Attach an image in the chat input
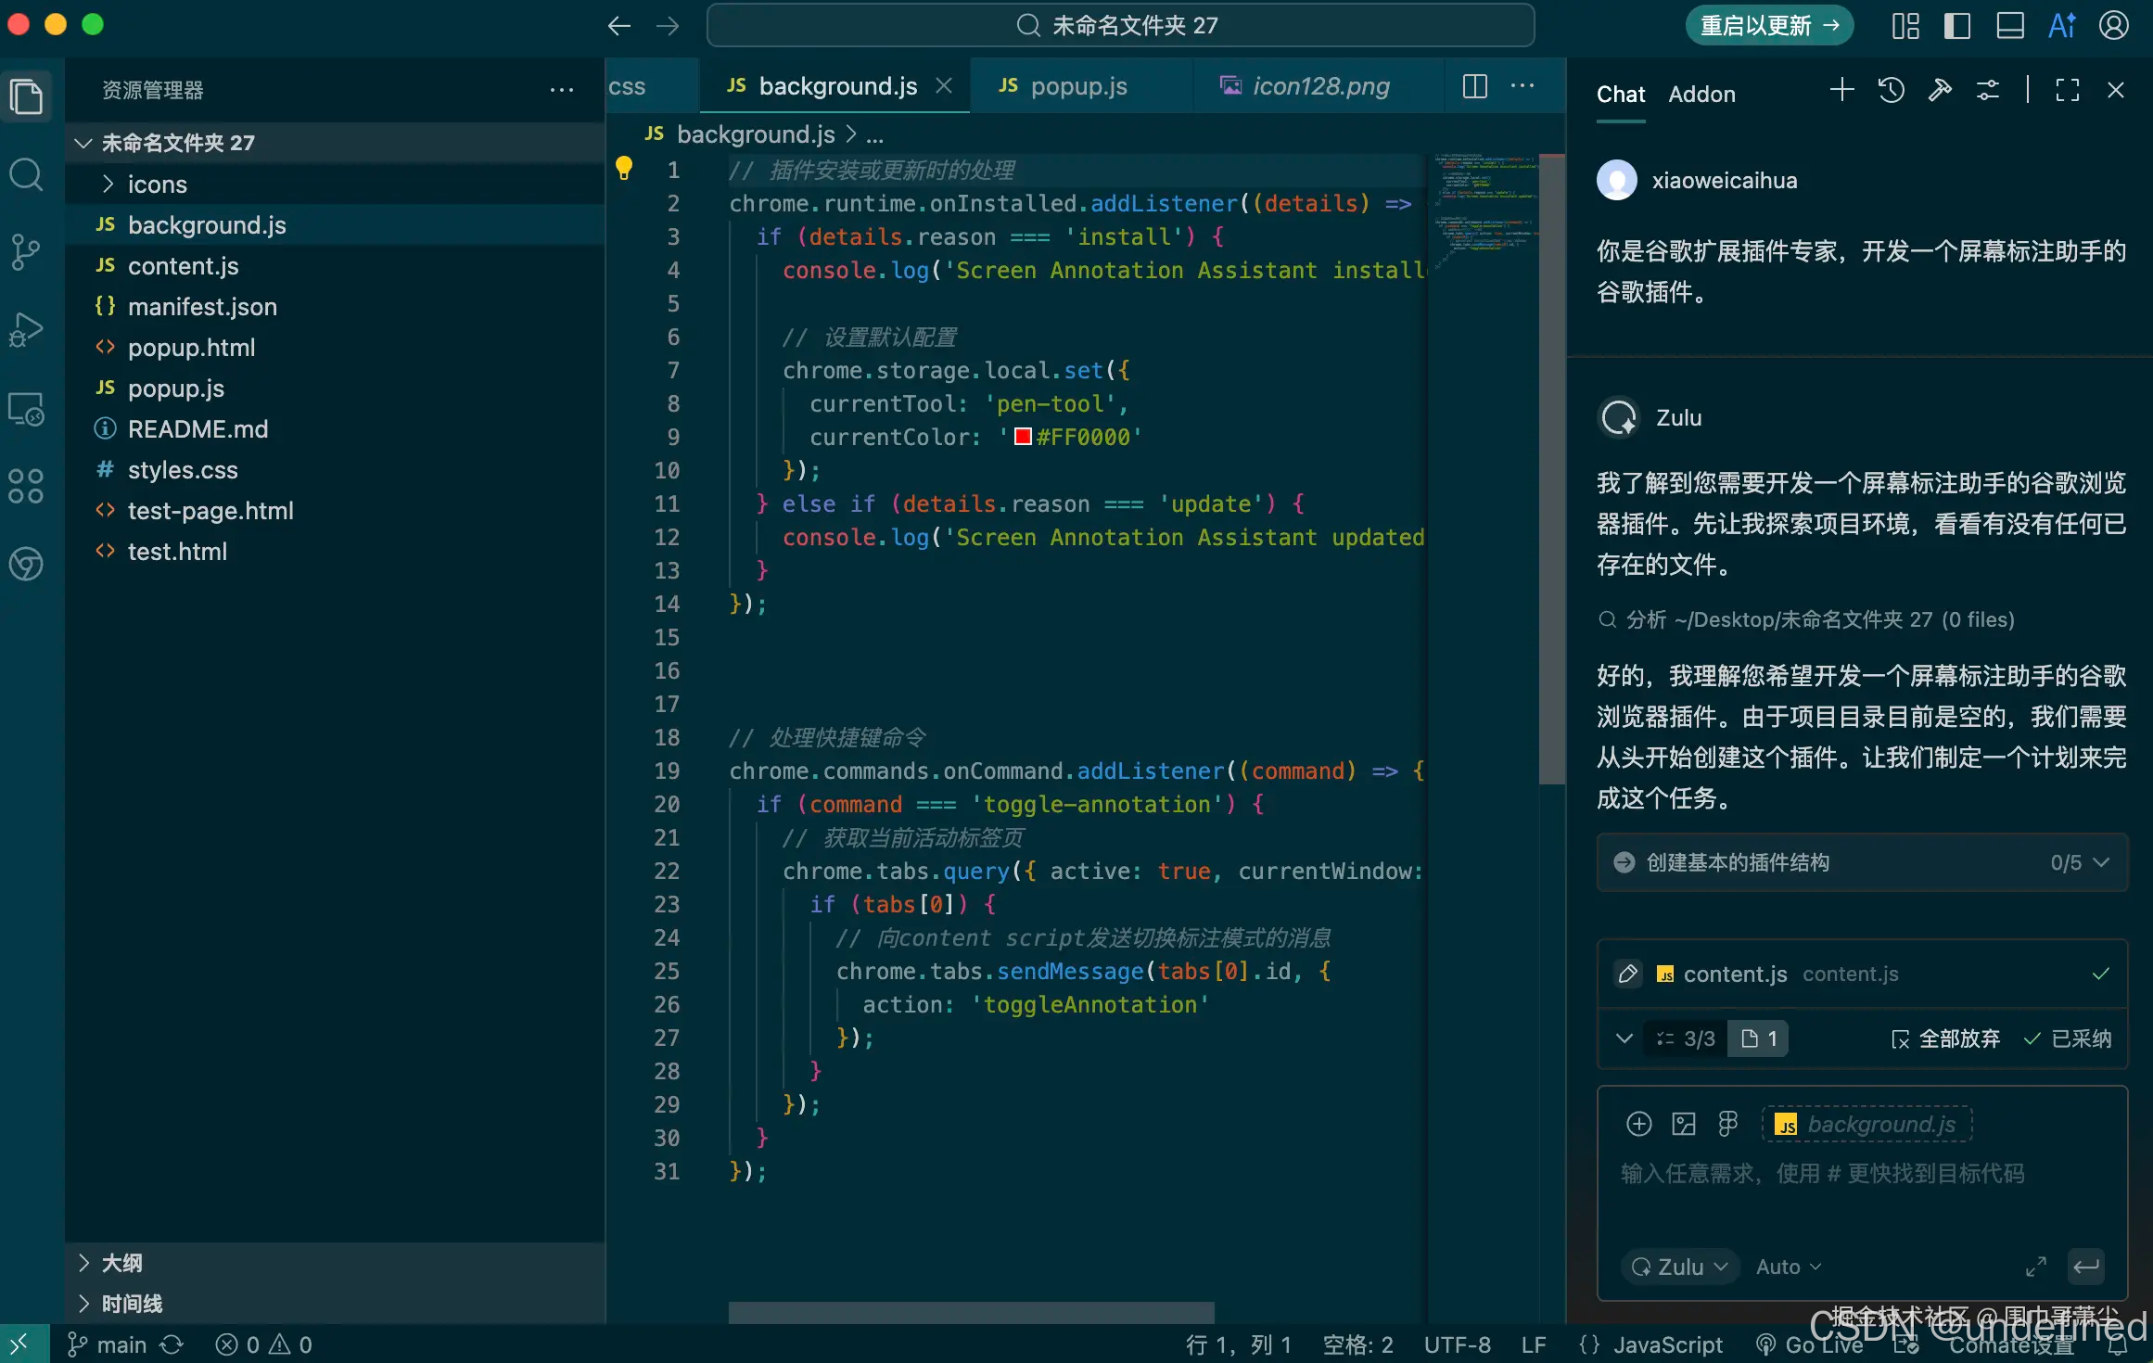This screenshot has height=1363, width=2153. click(x=1683, y=1123)
